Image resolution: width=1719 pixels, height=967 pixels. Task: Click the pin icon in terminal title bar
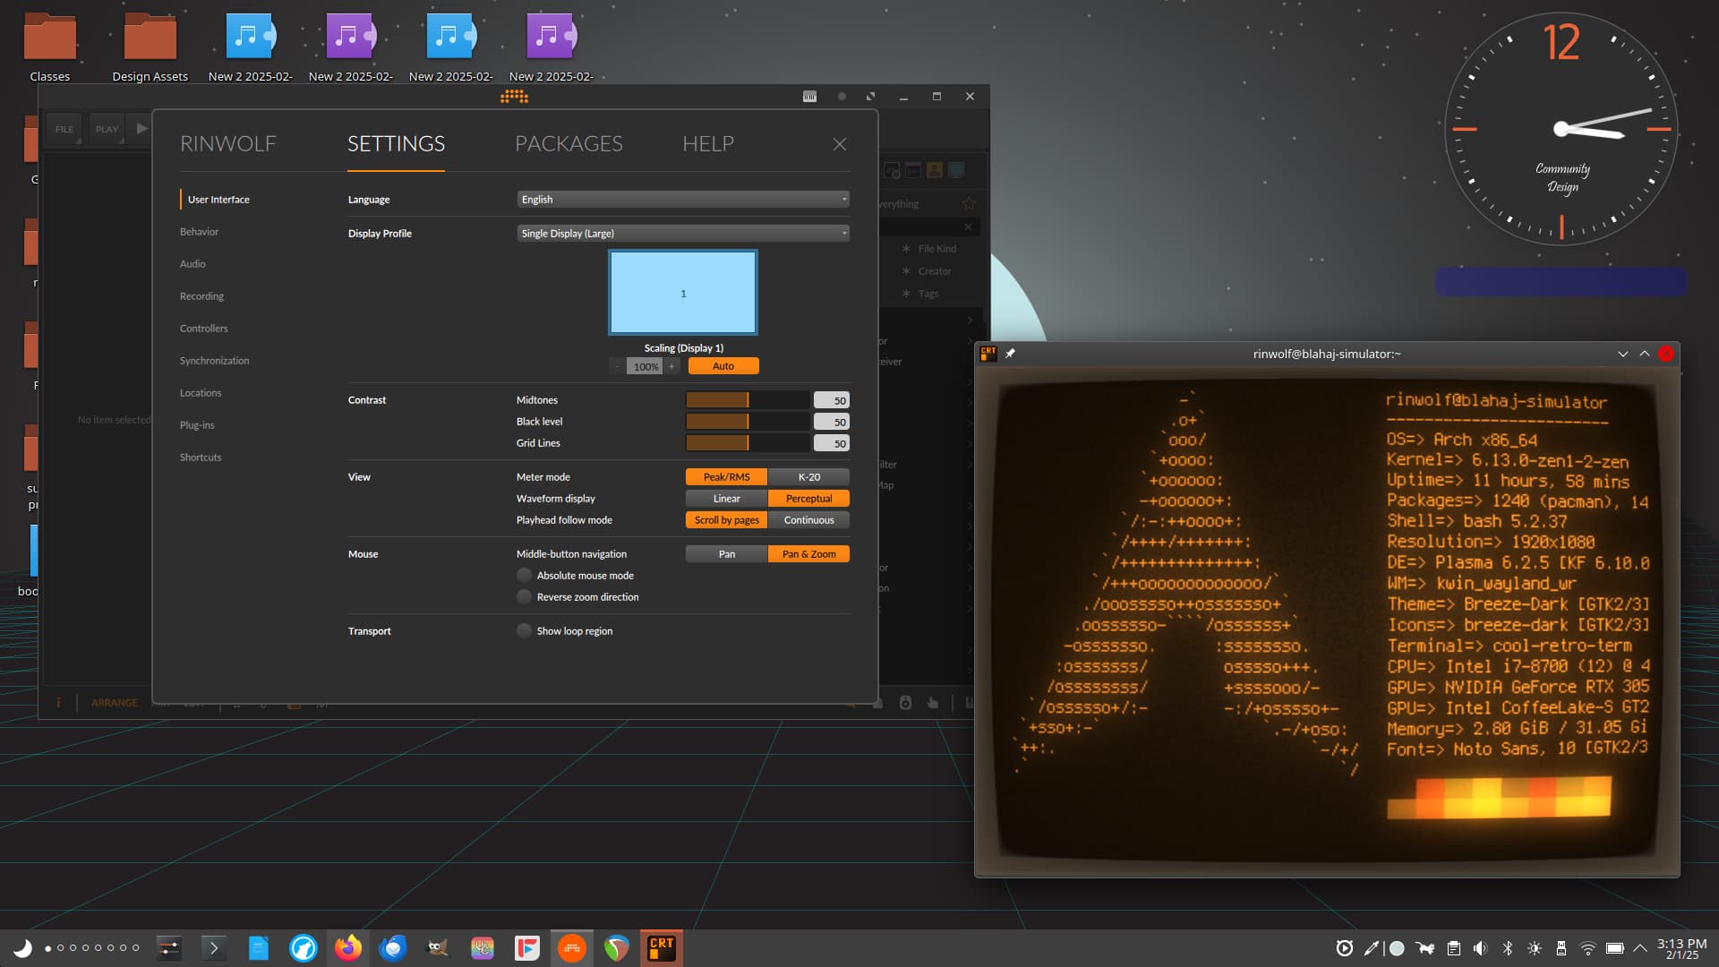pyautogui.click(x=1011, y=354)
